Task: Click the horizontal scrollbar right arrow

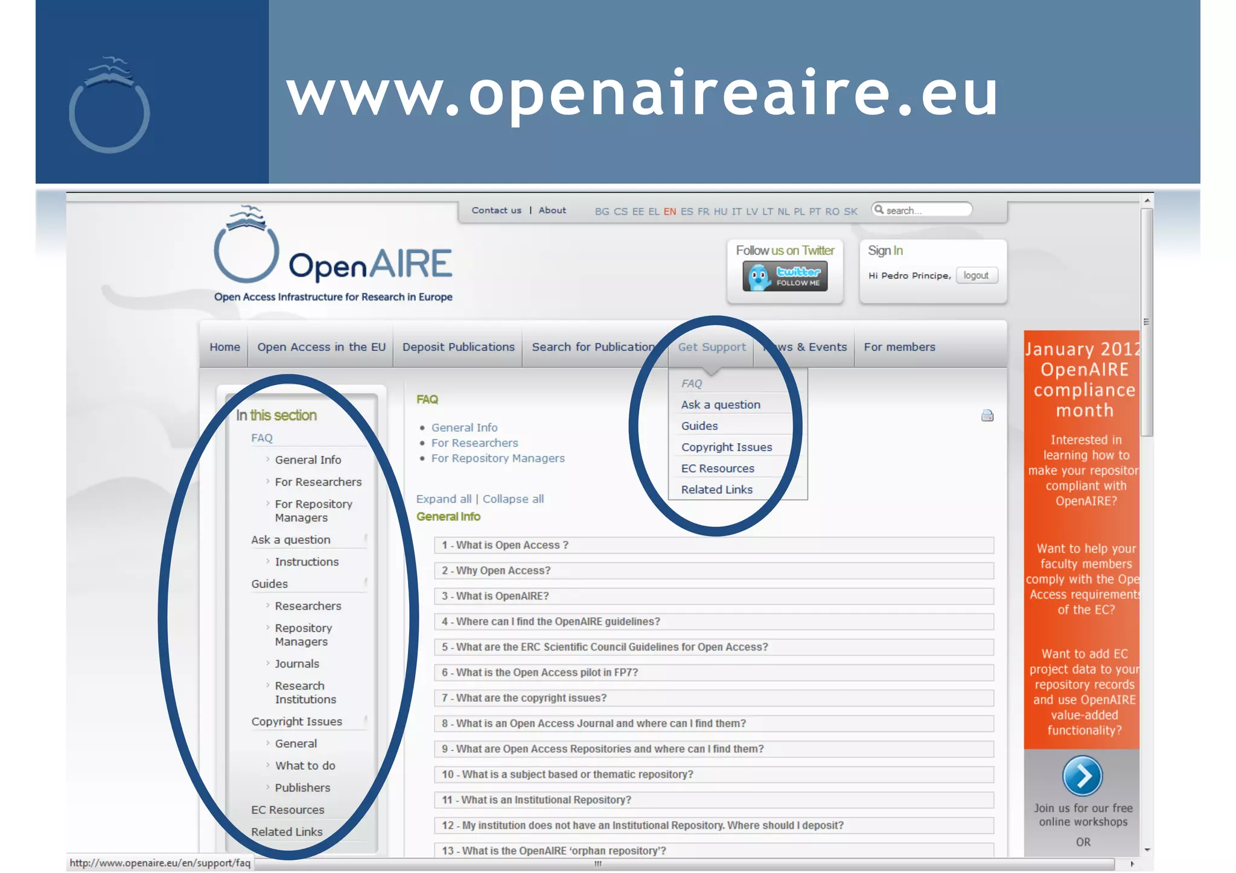Action: (1132, 864)
